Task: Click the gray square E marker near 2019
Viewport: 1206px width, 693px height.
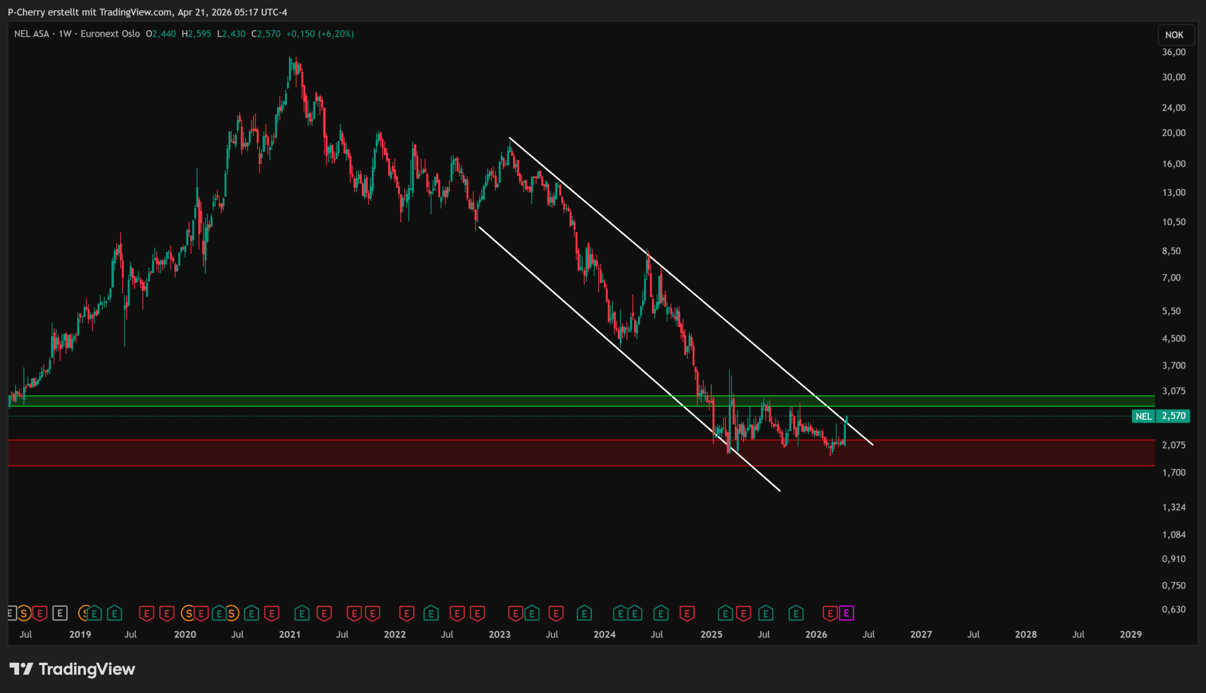Action: tap(60, 613)
